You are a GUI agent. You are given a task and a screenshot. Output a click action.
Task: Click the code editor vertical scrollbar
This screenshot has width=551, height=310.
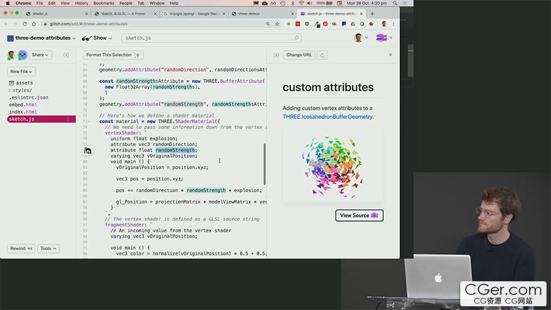[264, 163]
